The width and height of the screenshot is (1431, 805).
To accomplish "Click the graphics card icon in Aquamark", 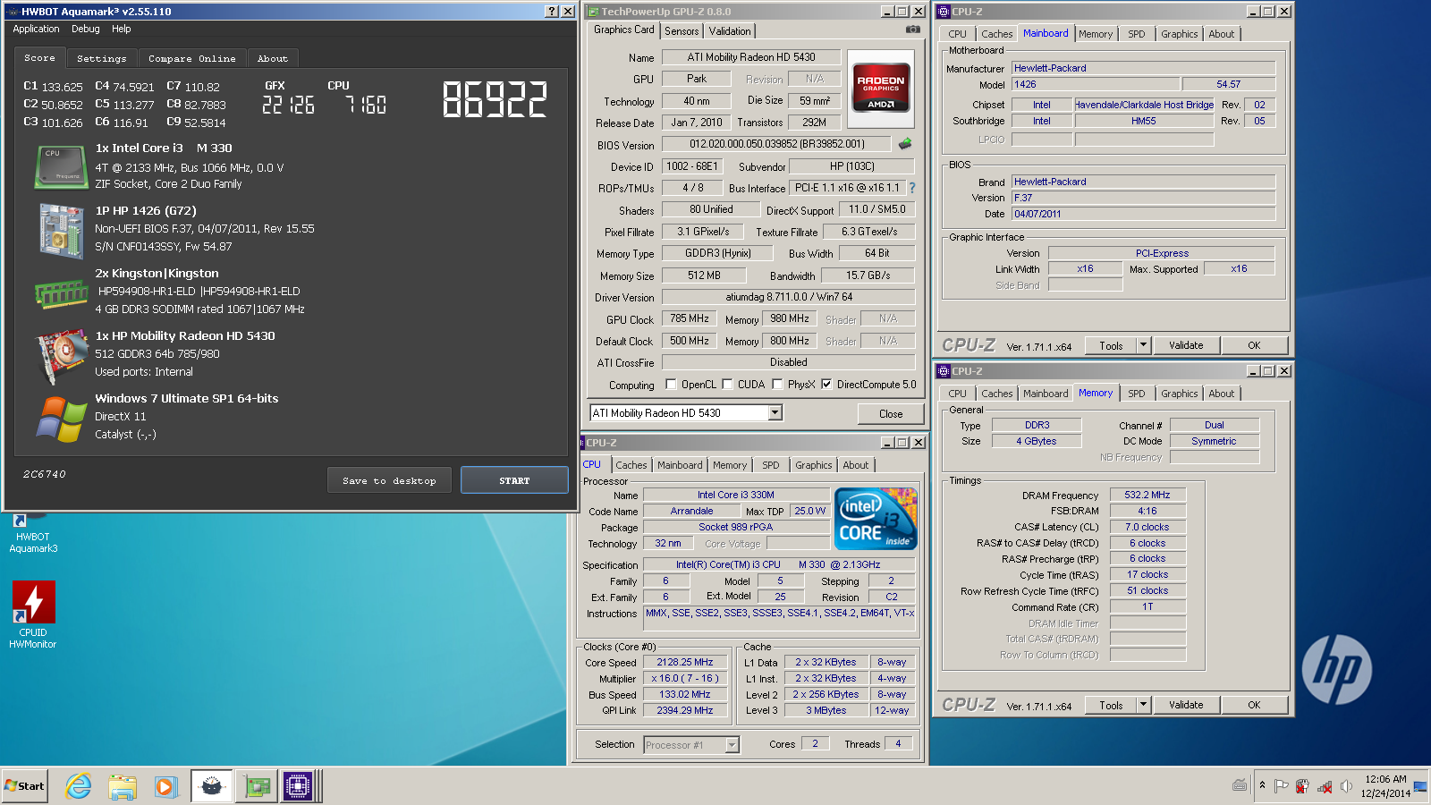I will [x=60, y=356].
